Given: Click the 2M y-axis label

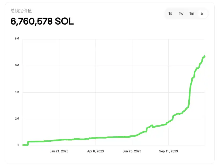Looking at the screenshot, I should 17,119.
